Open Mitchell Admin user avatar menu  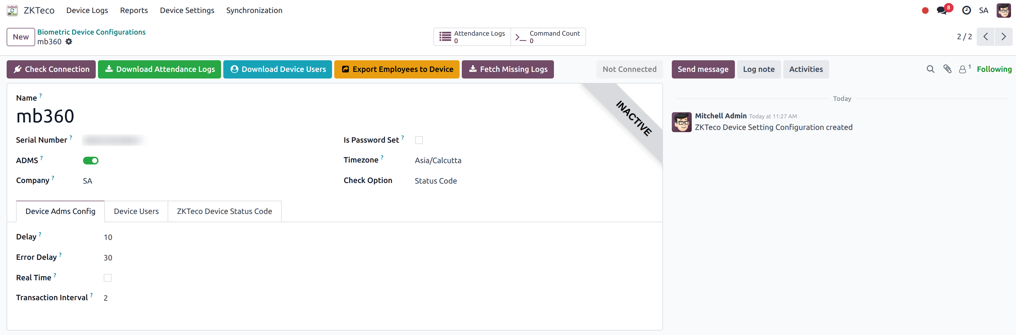pos(1003,11)
